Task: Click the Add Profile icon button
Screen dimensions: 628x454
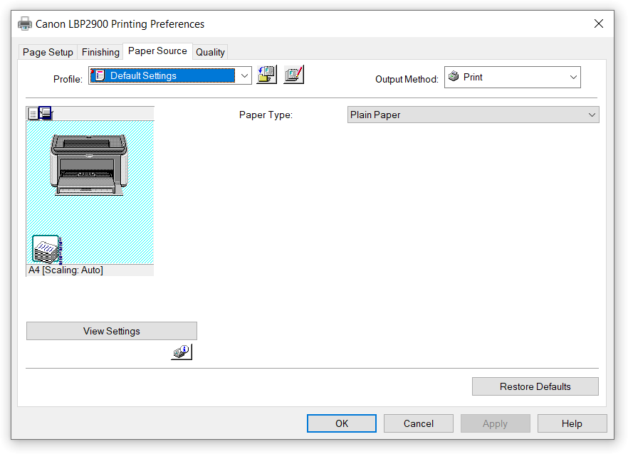Action: coord(266,75)
